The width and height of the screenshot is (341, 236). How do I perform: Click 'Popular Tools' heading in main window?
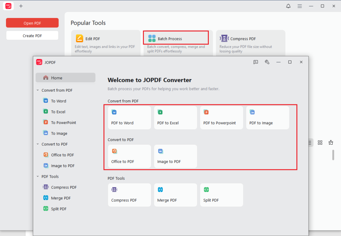click(88, 23)
